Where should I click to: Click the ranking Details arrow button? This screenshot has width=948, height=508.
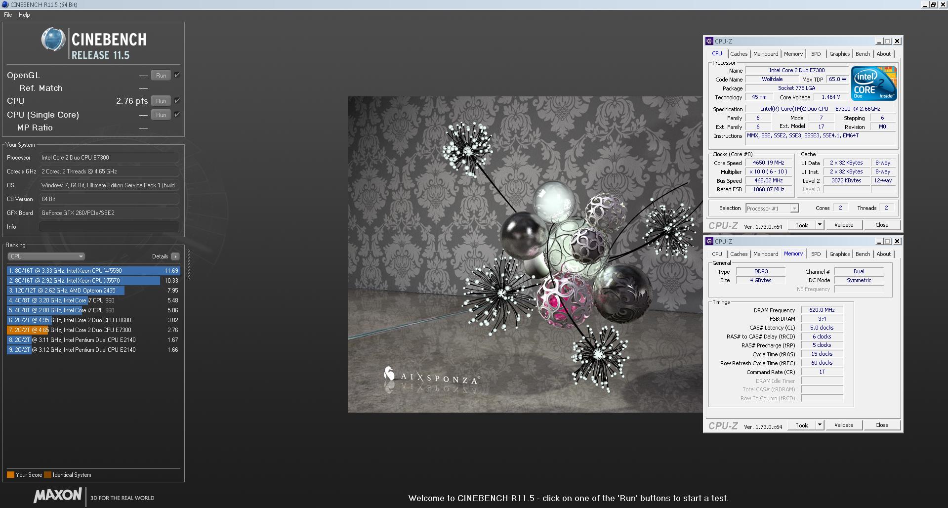(x=175, y=256)
